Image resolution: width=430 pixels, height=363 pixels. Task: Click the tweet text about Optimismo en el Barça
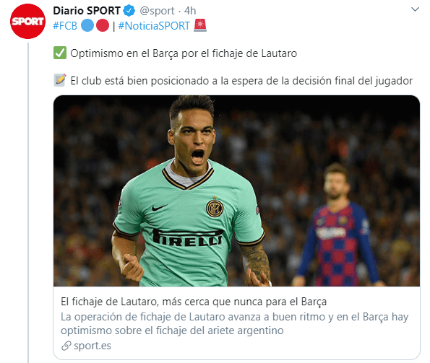point(184,53)
